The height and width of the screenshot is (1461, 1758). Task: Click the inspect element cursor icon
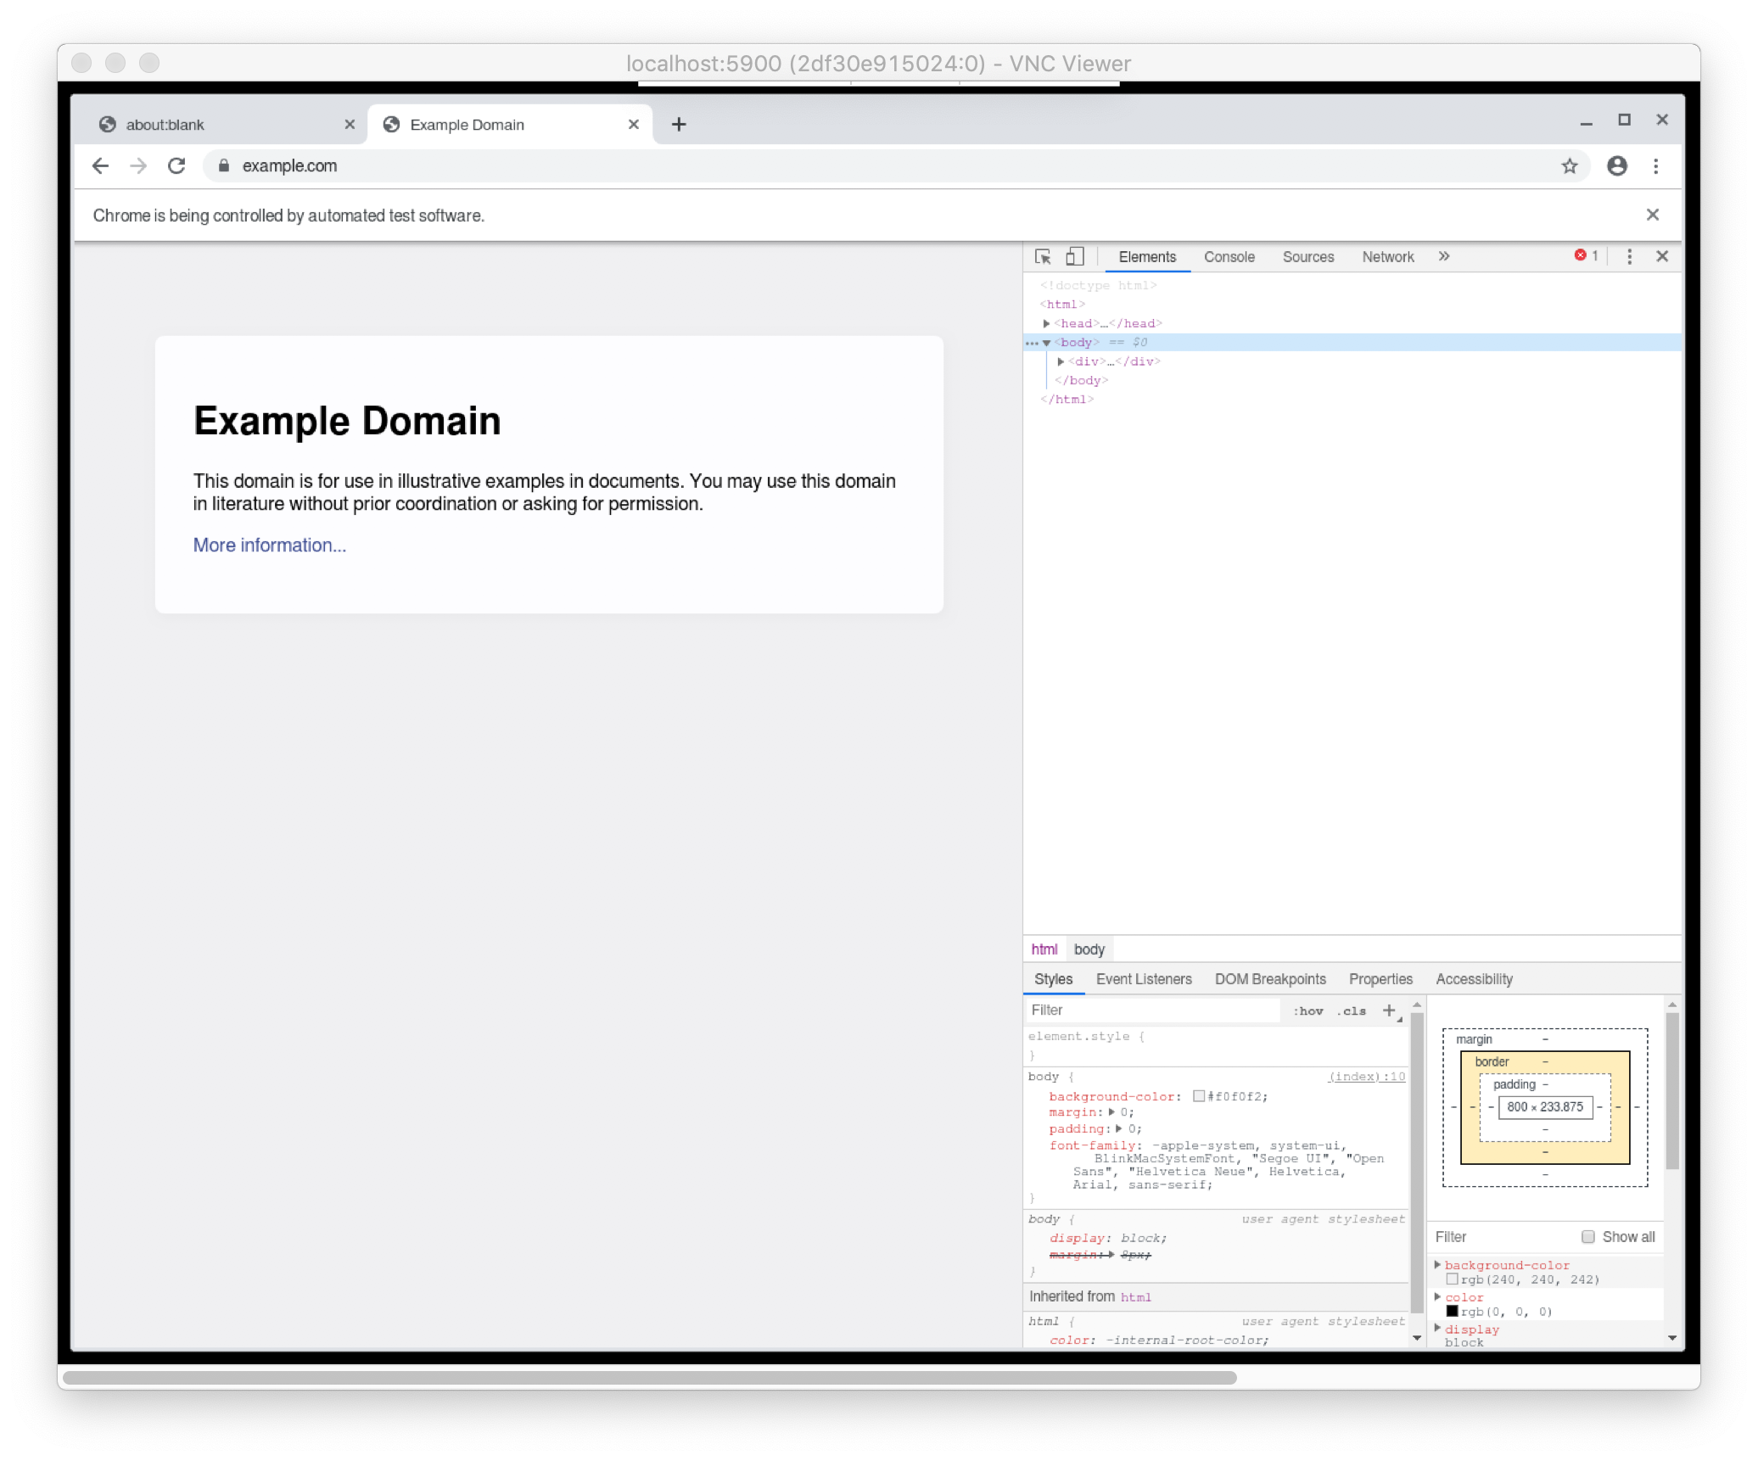tap(1043, 257)
